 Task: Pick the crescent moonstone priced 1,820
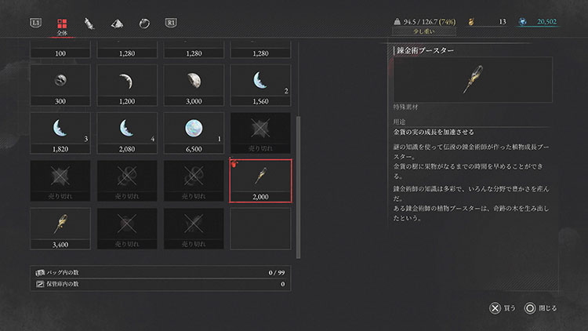pyautogui.click(x=60, y=133)
